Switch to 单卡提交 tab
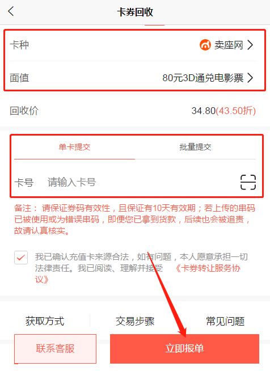Image resolution: width=270 pixels, height=371 pixels. (74, 147)
